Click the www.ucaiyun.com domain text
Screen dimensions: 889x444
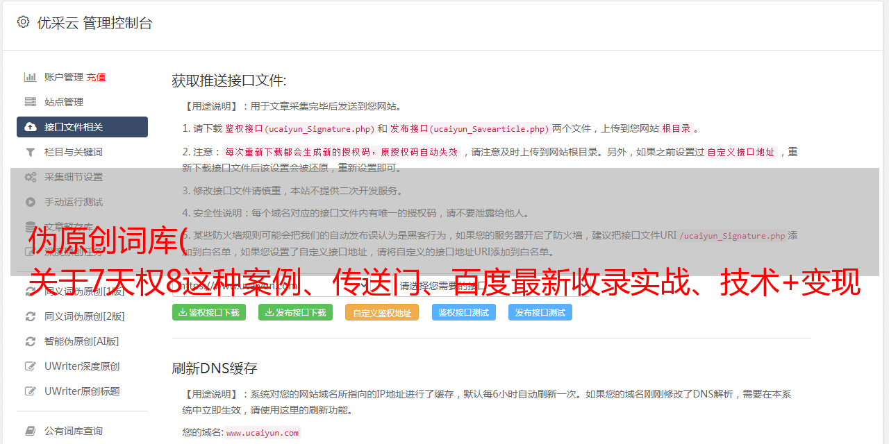point(263,433)
